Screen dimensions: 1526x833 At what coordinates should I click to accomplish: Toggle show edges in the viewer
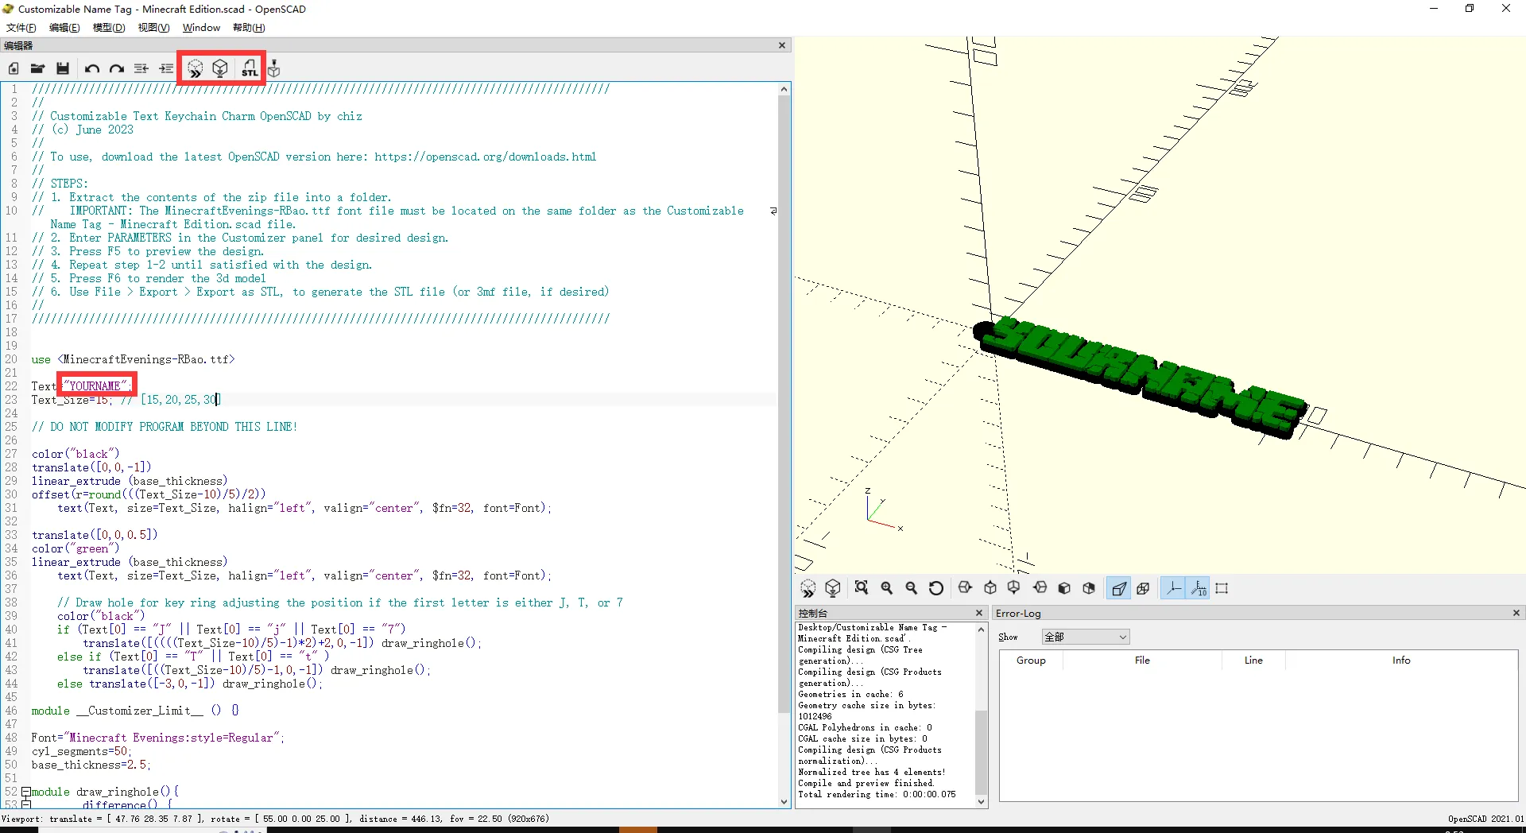(1222, 588)
